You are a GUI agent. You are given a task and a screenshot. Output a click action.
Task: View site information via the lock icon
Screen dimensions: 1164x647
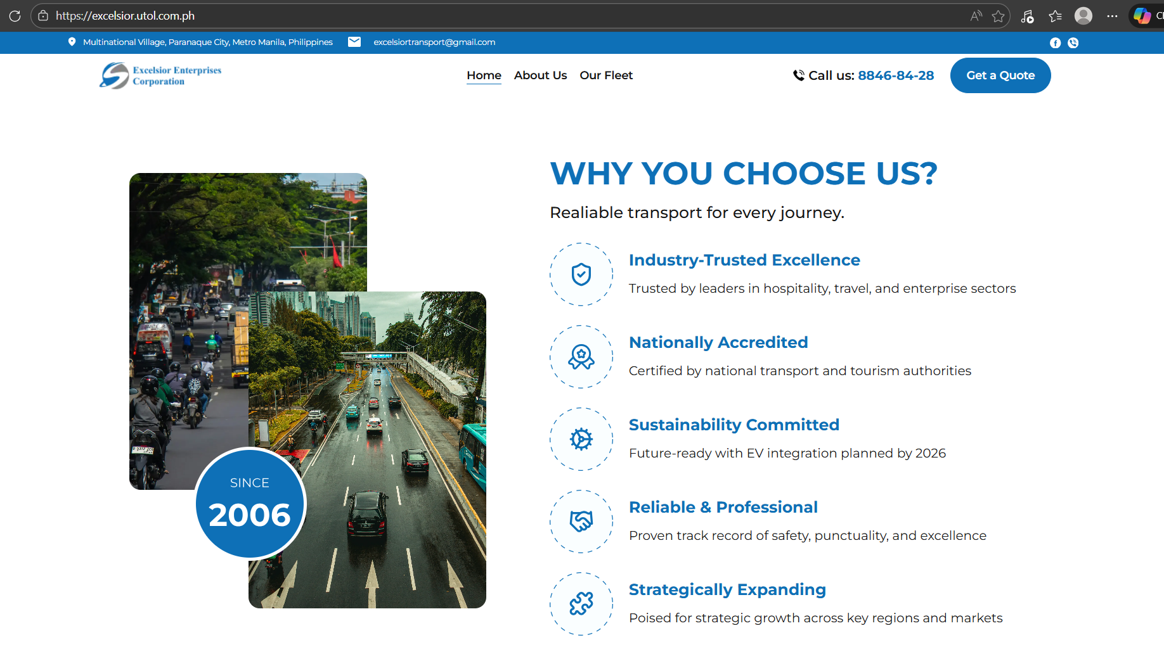(x=43, y=16)
